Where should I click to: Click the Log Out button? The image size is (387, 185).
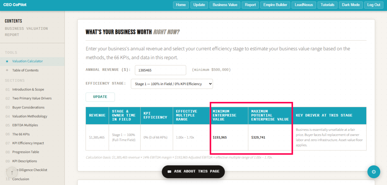point(374,5)
